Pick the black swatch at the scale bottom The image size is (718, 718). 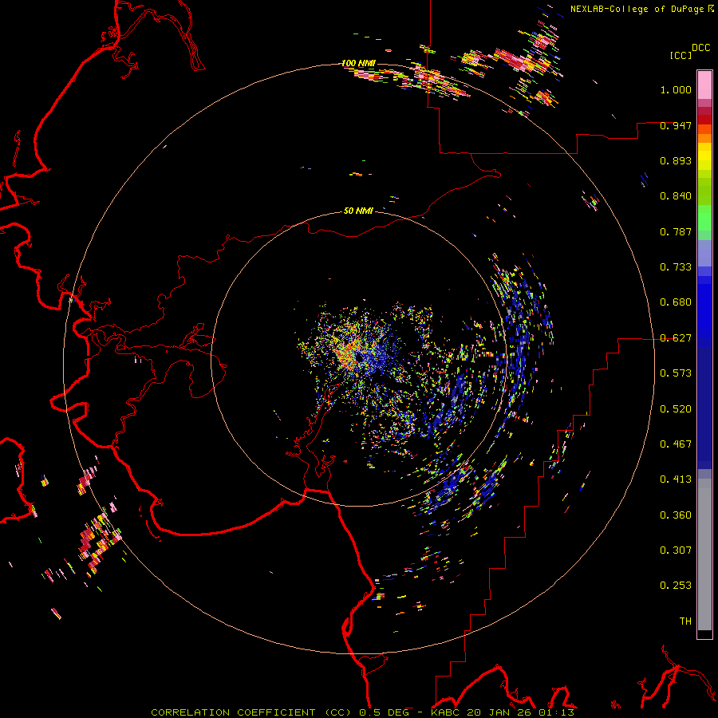click(x=704, y=633)
